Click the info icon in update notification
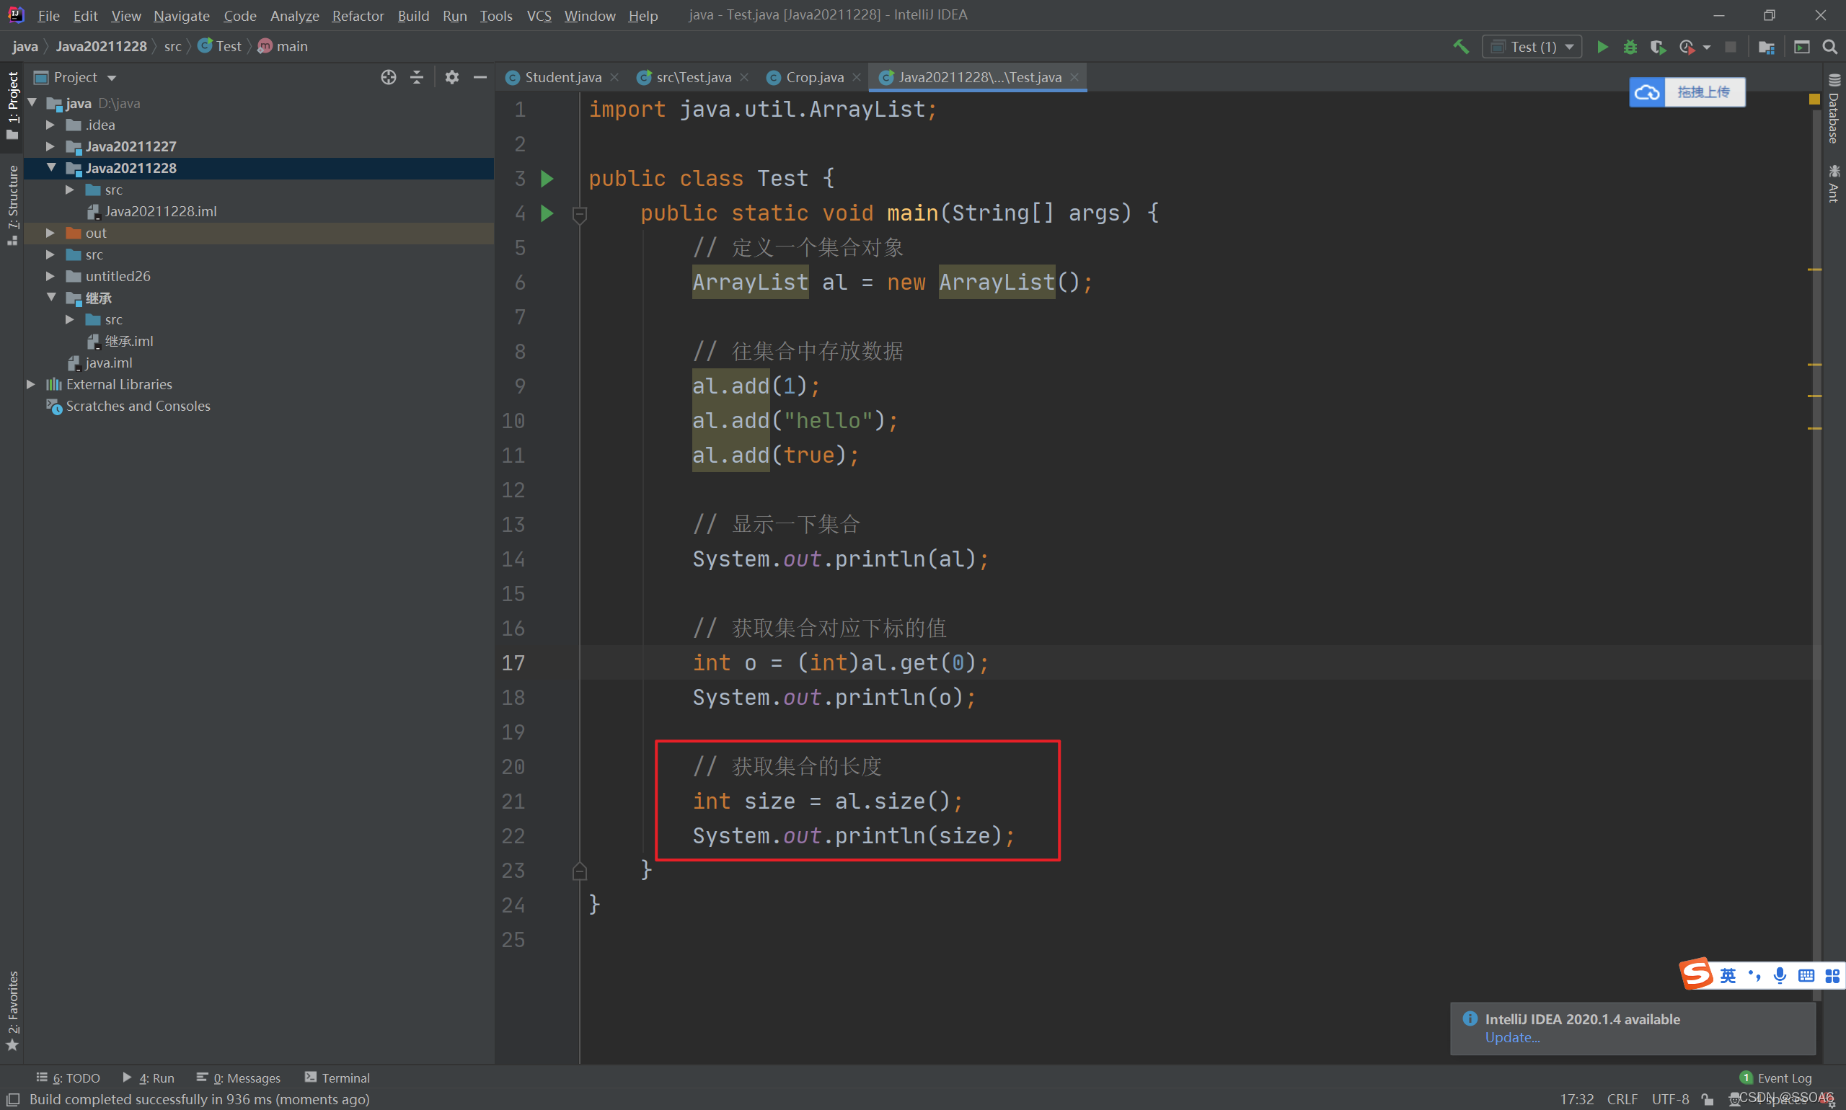This screenshot has height=1110, width=1846. [x=1470, y=1018]
